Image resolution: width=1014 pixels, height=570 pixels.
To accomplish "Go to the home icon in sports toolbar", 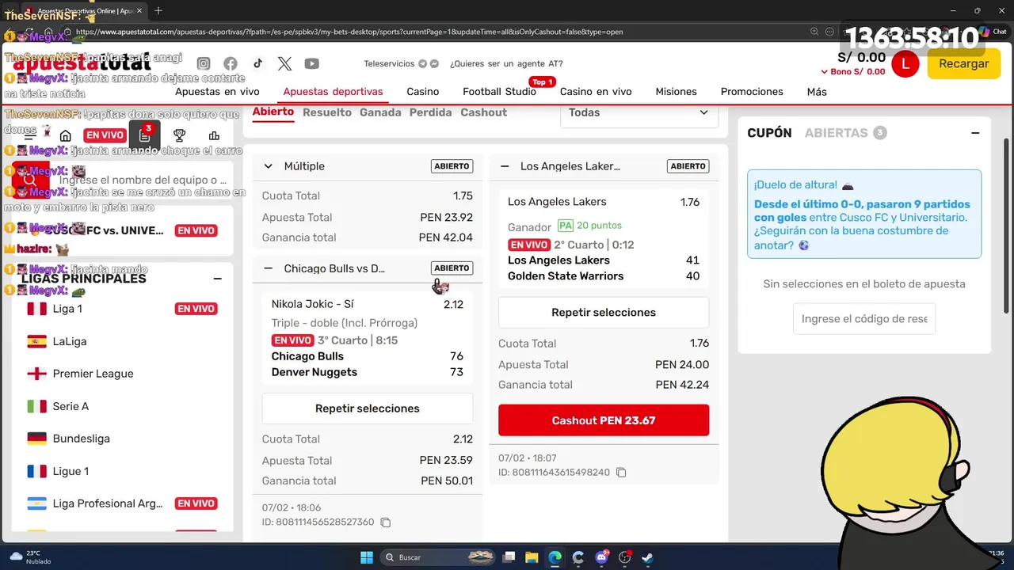I will (x=66, y=135).
